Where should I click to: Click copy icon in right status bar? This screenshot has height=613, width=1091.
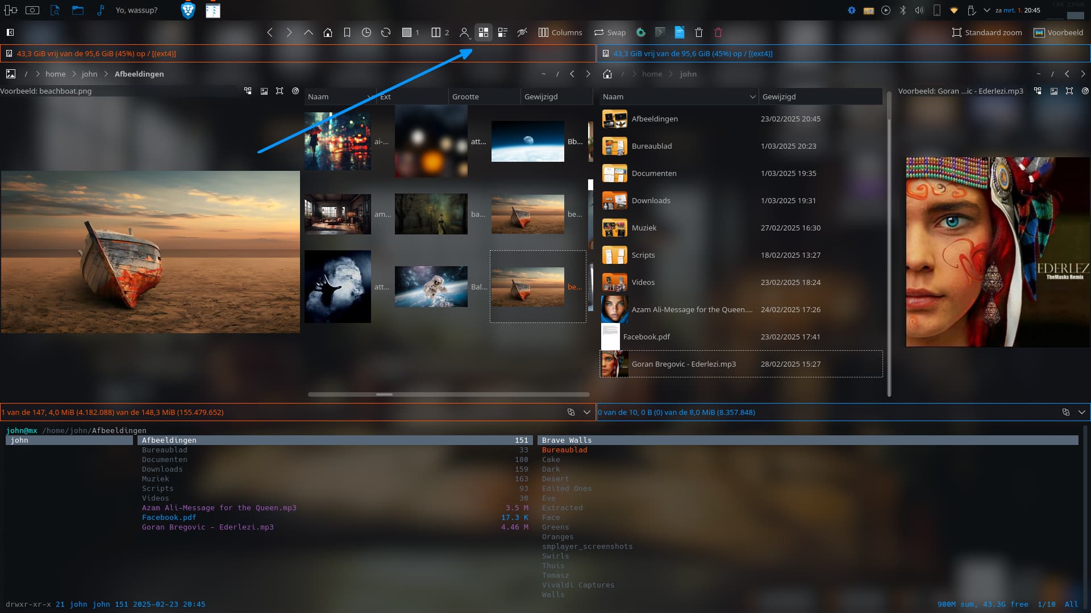[1066, 412]
